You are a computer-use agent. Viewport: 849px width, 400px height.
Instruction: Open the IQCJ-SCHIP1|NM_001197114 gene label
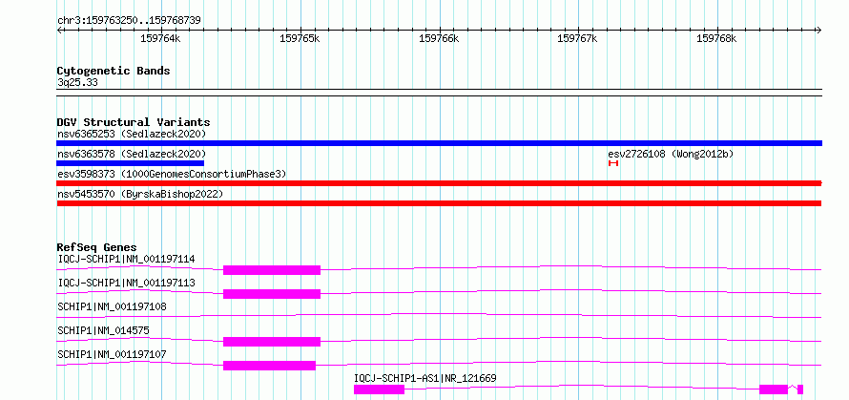pos(126,259)
